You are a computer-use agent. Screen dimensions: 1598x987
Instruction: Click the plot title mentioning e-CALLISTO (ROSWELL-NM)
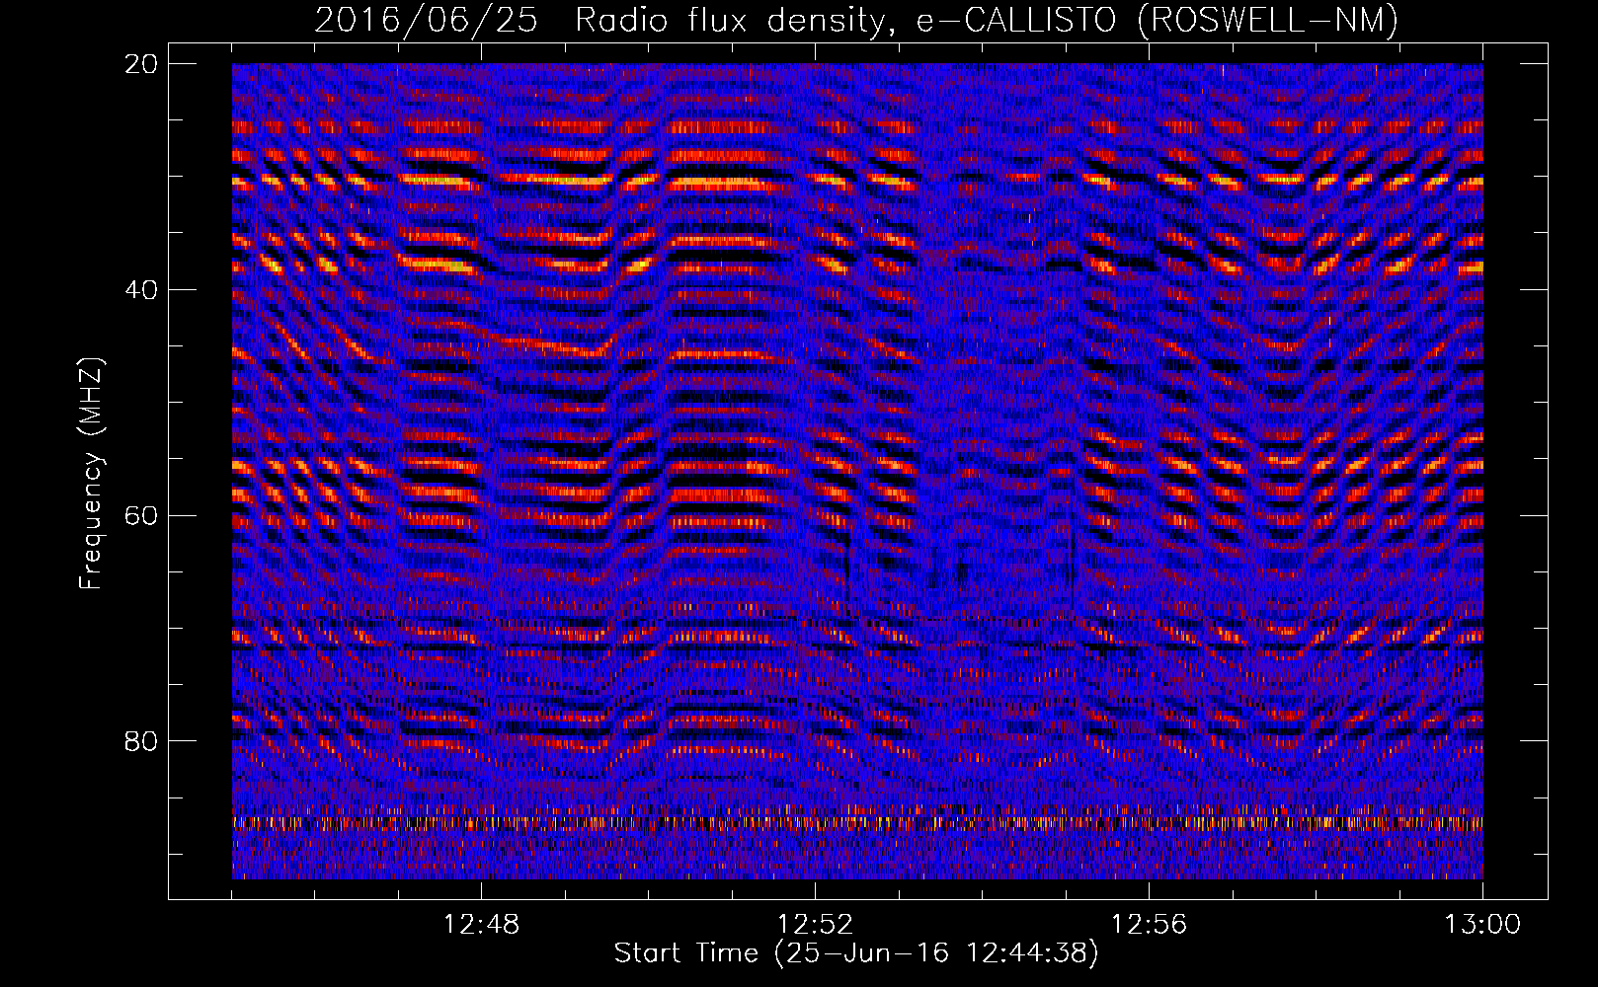856,21
